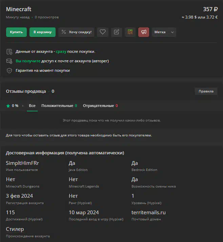Viewport: 223px width, 242px height.
Task: Click the red megaphone report icon
Action: click(x=144, y=32)
